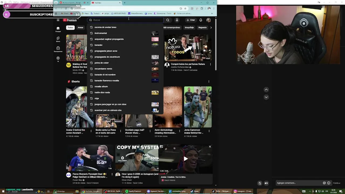Open options for 'Asmr dermatology cleaning' short
Viewport: 345px width, 194px height.
pos(180,131)
